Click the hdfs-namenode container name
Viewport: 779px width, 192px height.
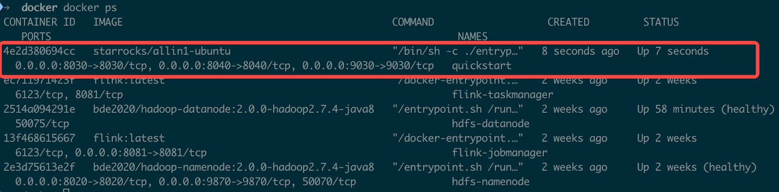tap(490, 182)
